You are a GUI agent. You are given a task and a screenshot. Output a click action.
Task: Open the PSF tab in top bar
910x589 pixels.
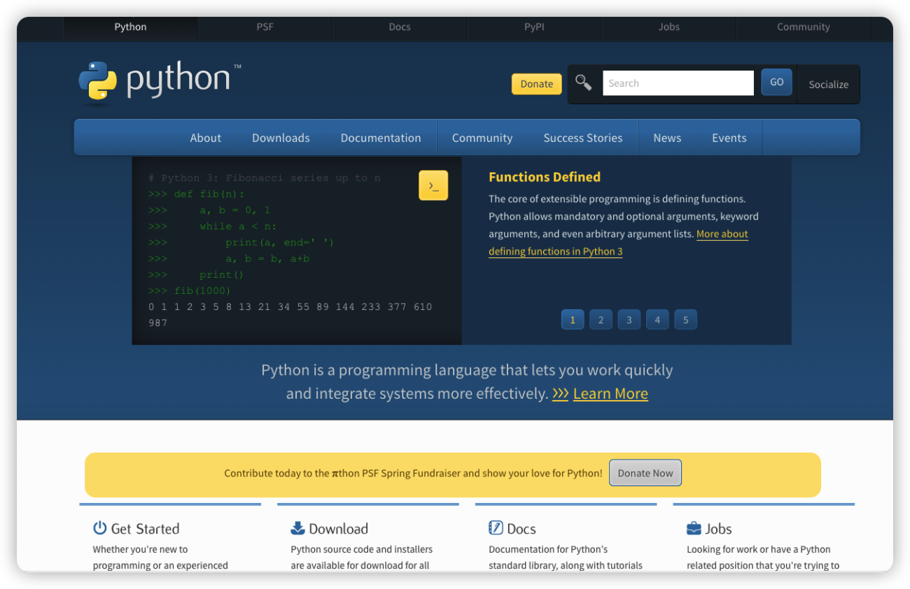[x=265, y=27]
